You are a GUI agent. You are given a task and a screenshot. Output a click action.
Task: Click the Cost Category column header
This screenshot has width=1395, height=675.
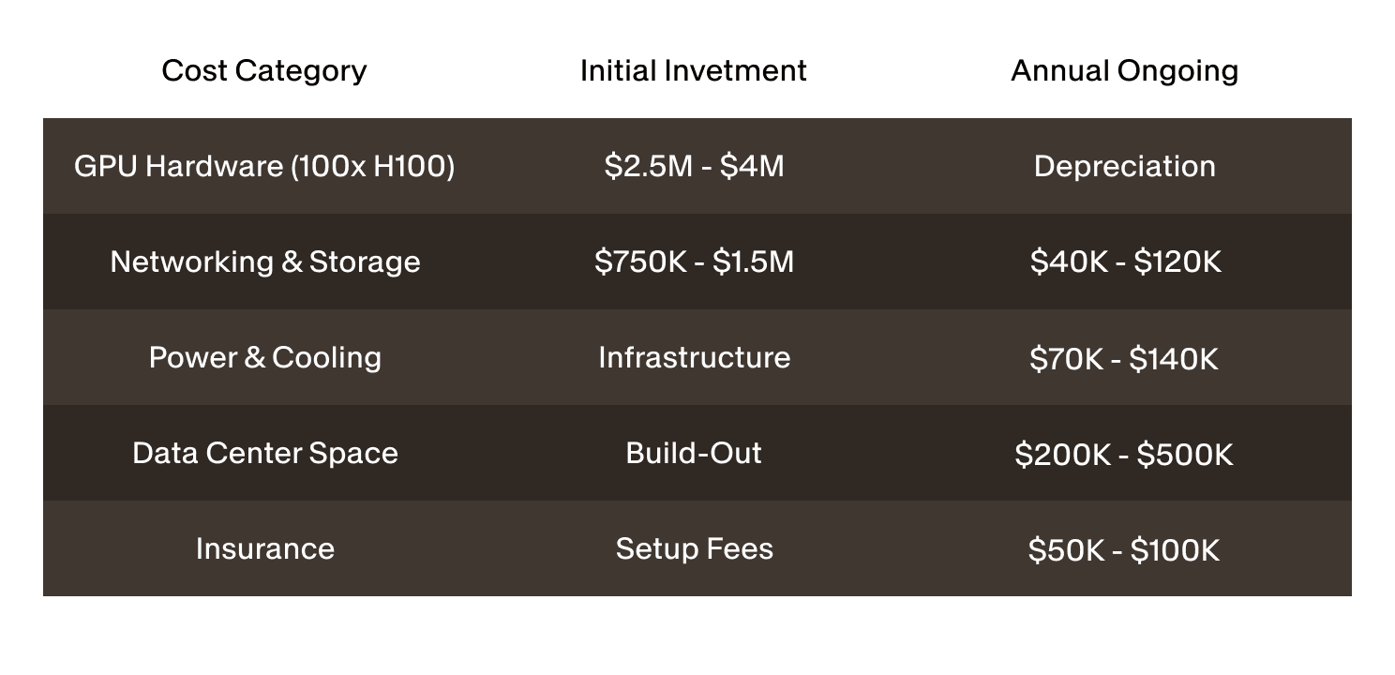264,71
